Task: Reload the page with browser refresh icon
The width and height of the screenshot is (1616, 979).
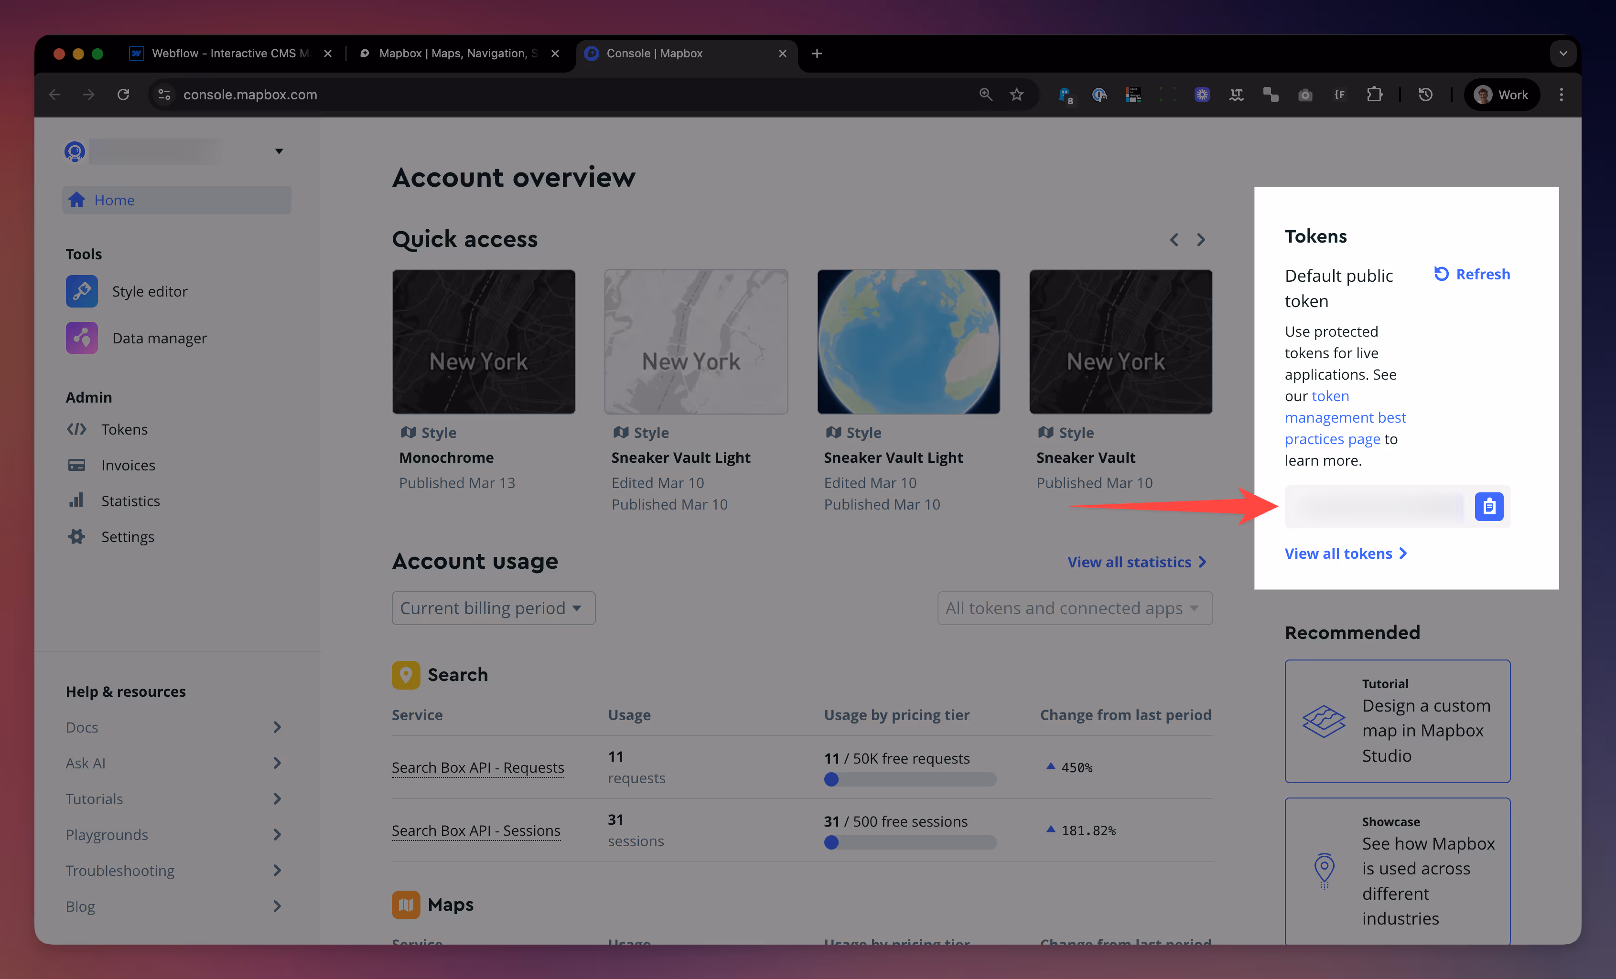Action: pos(123,95)
